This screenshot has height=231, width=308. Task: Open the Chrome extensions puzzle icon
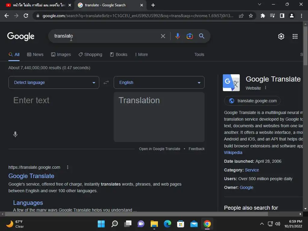(x=263, y=16)
